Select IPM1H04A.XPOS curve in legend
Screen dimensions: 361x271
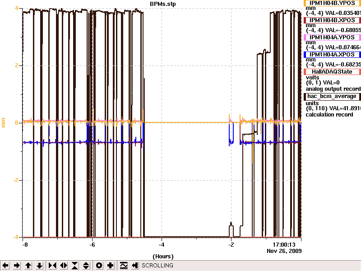pos(332,55)
